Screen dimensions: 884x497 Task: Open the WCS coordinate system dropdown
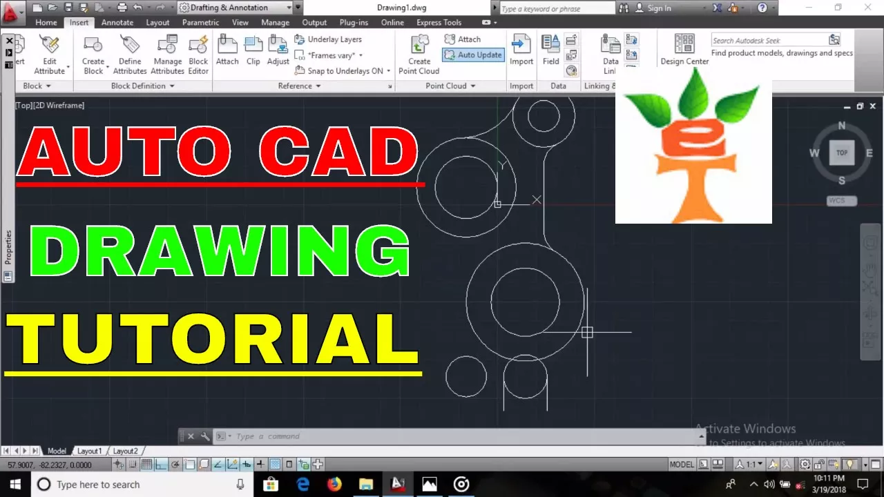point(842,201)
